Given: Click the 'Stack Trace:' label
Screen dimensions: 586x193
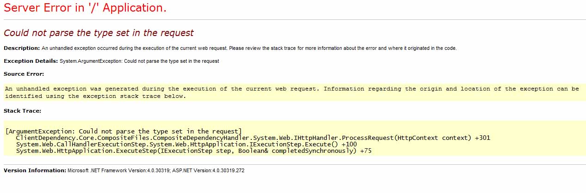Looking at the screenshot, I should coord(23,111).
